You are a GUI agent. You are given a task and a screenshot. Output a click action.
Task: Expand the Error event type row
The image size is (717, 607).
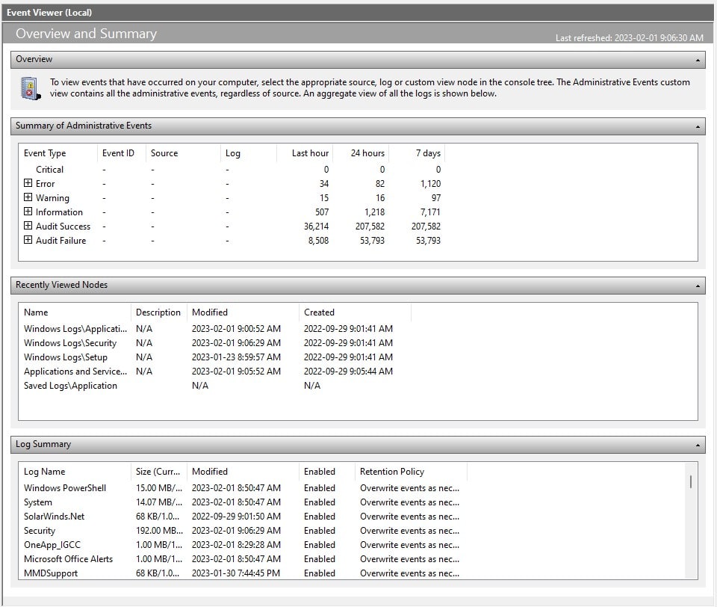click(27, 183)
